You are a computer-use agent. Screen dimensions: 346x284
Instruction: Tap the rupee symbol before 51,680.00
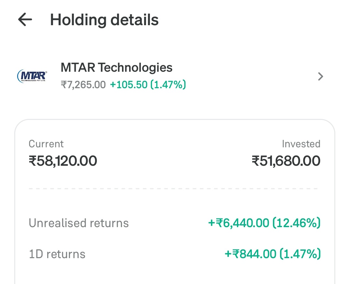255,161
